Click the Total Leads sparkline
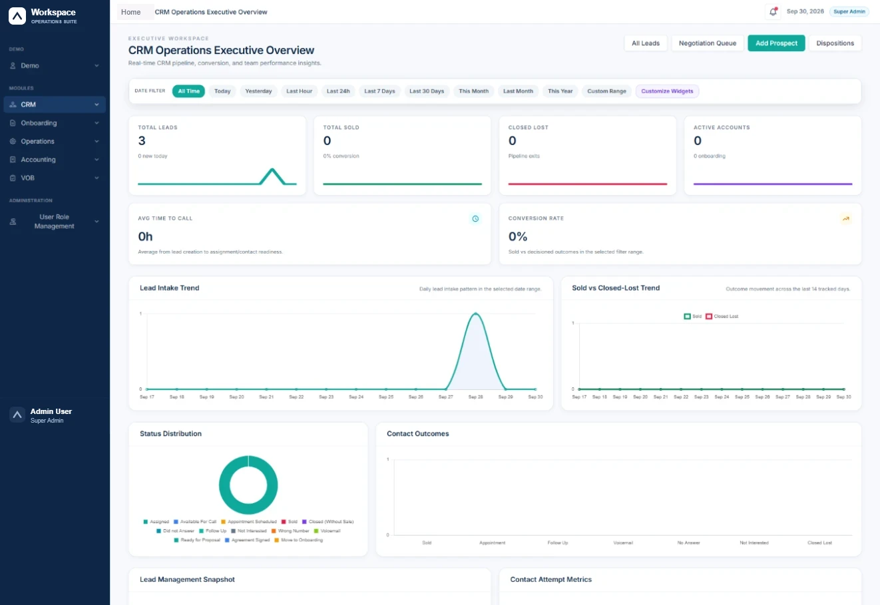This screenshot has width=880, height=605. (217, 176)
